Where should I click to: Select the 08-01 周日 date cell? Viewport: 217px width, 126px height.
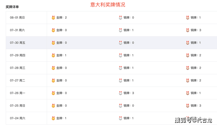pyautogui.click(x=26, y=18)
